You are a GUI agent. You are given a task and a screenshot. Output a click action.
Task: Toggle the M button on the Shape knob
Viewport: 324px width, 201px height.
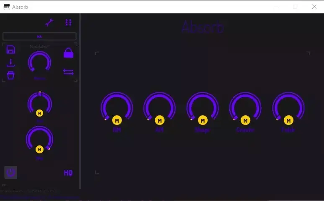click(x=203, y=120)
